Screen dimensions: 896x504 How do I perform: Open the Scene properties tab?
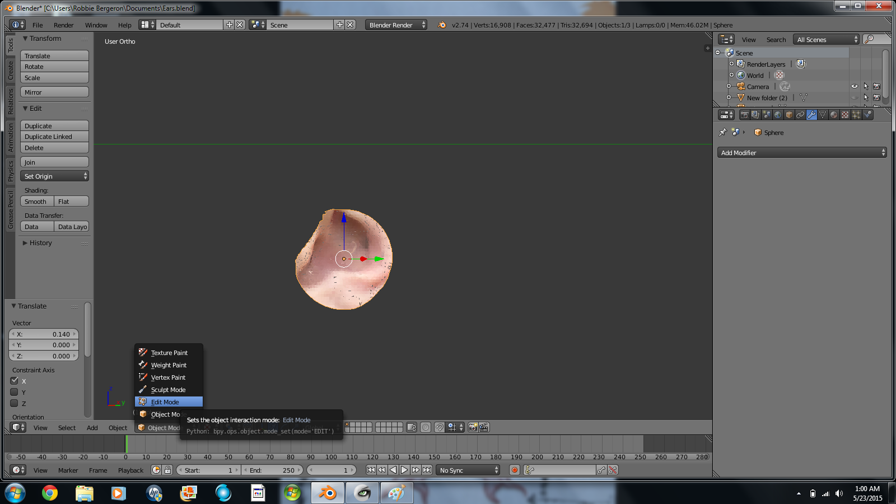pos(767,115)
